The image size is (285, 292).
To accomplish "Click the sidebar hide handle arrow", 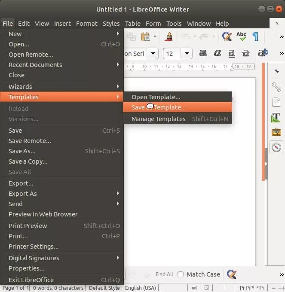I will pos(267,164).
